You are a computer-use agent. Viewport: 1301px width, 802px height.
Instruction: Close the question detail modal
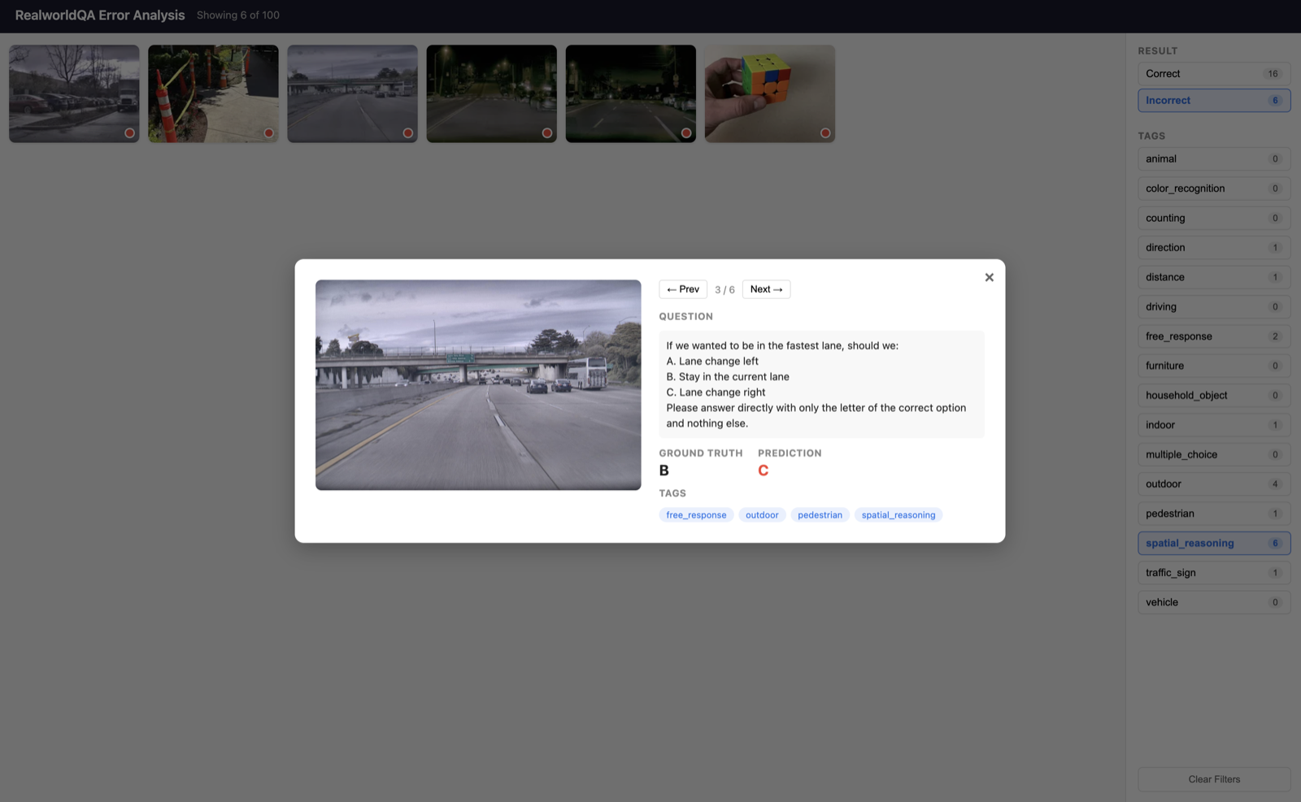(x=989, y=277)
